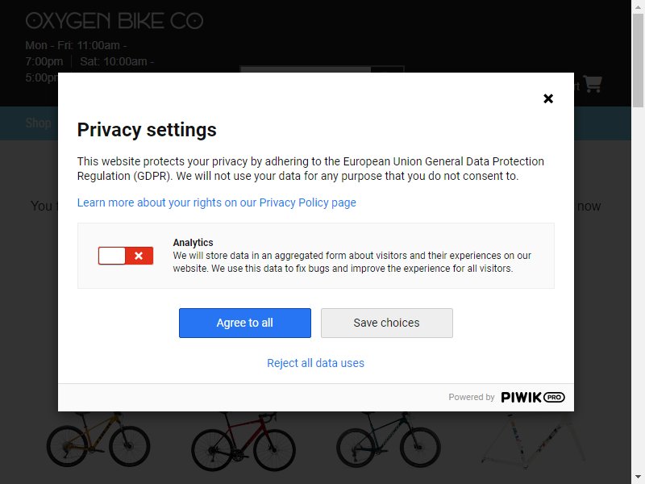Open the Reject all data uses link
The height and width of the screenshot is (484, 645).
315,363
